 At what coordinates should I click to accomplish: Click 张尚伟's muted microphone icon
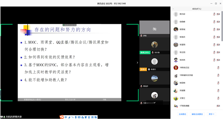pyautogui.click(x=214, y=60)
